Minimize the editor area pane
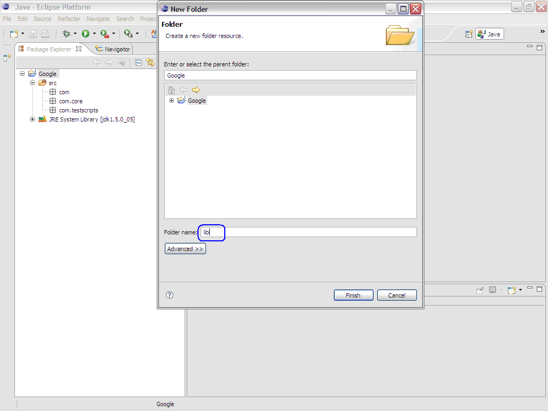 pyautogui.click(x=530, y=47)
